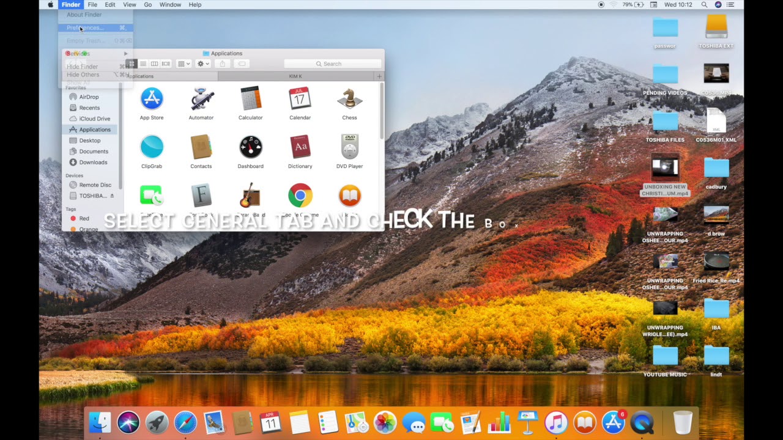The image size is (783, 440).
Task: Select the Red tag color swatch
Action: 73,218
